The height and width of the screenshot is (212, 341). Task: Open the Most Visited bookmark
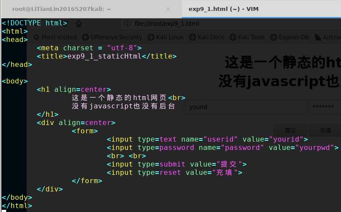pos(55,37)
